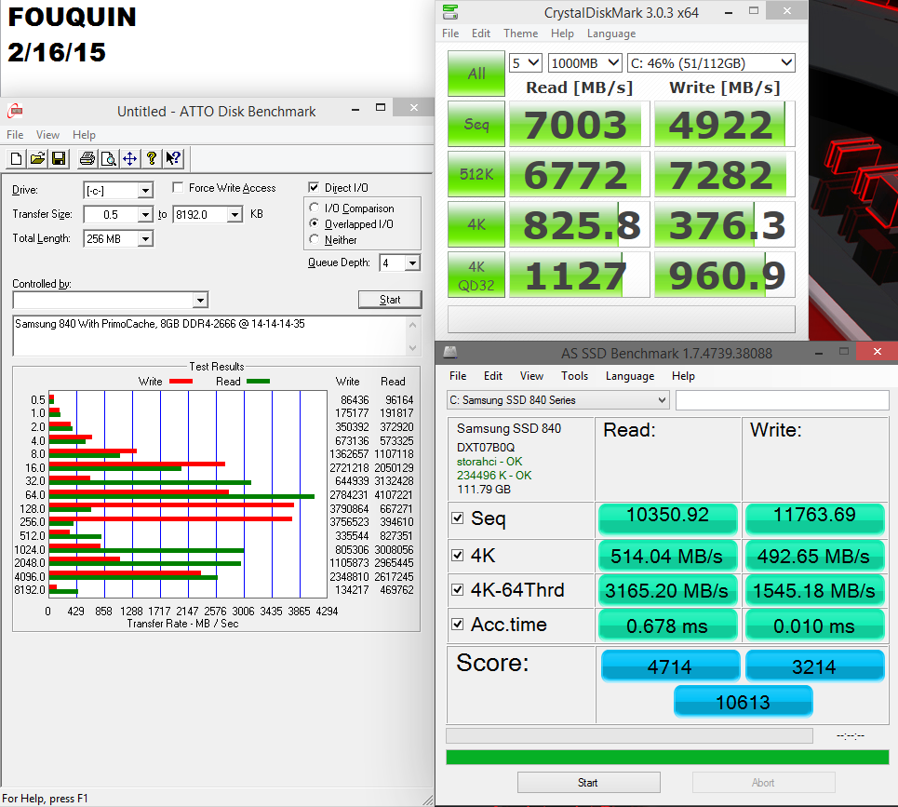
Task: Click the Start button in AS SSD Benchmark
Action: click(x=588, y=782)
